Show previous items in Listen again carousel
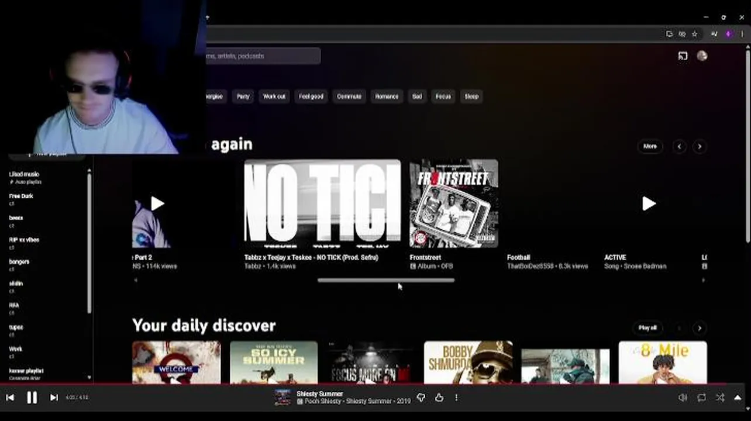 [679, 147]
